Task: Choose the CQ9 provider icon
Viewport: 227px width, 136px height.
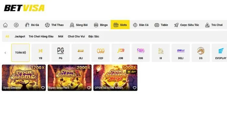Action: [101, 53]
